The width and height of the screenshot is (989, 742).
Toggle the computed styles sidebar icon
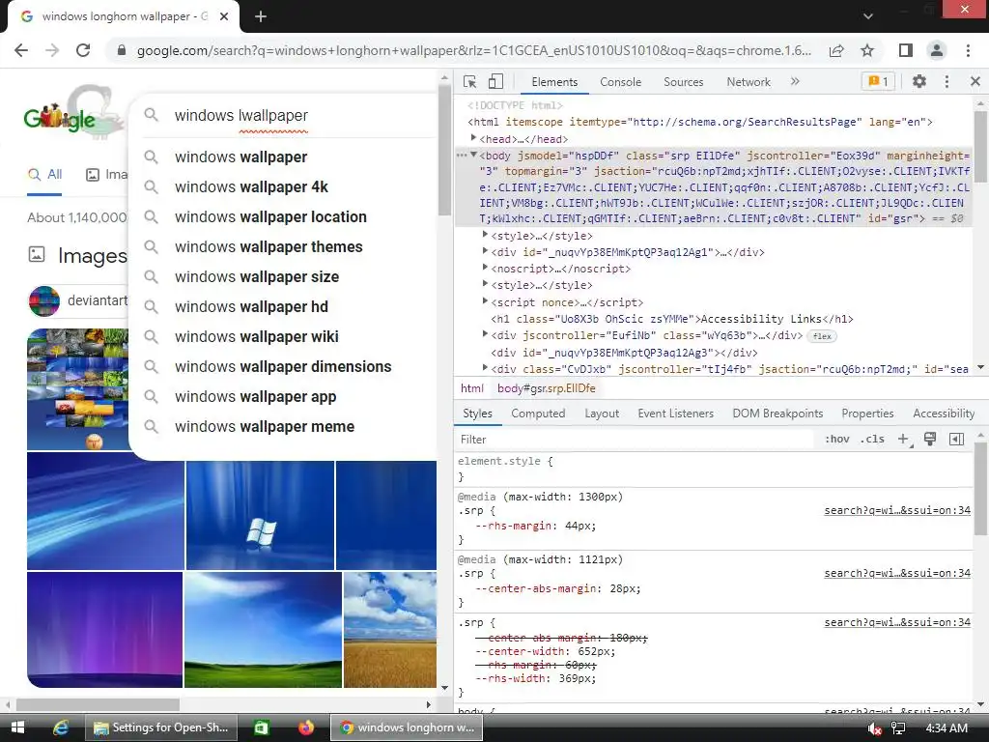[956, 440]
